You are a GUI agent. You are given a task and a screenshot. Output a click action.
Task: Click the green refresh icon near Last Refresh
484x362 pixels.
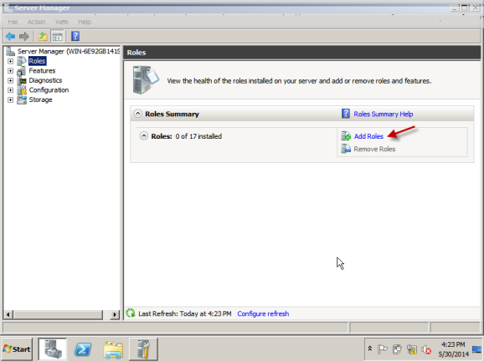131,313
